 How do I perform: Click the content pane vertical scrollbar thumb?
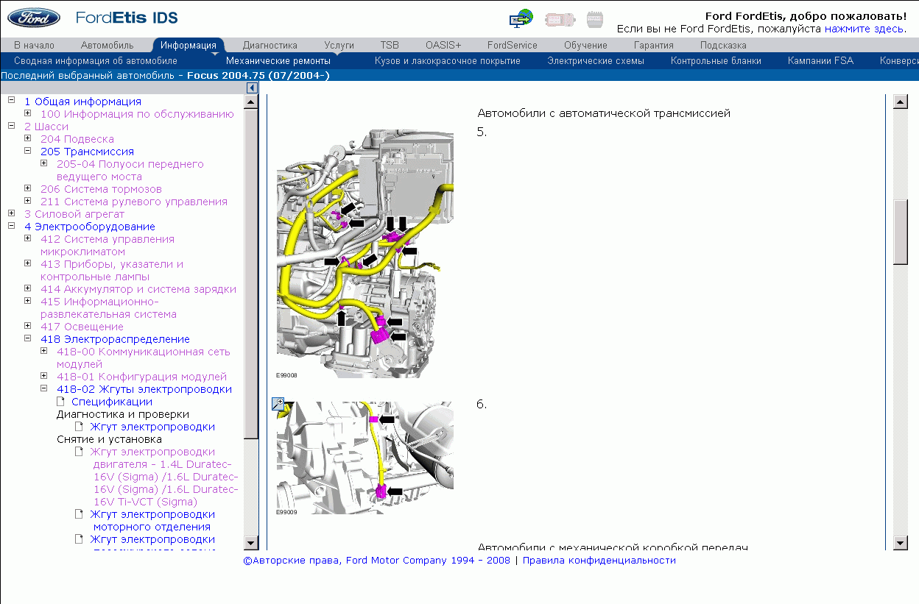click(900, 231)
